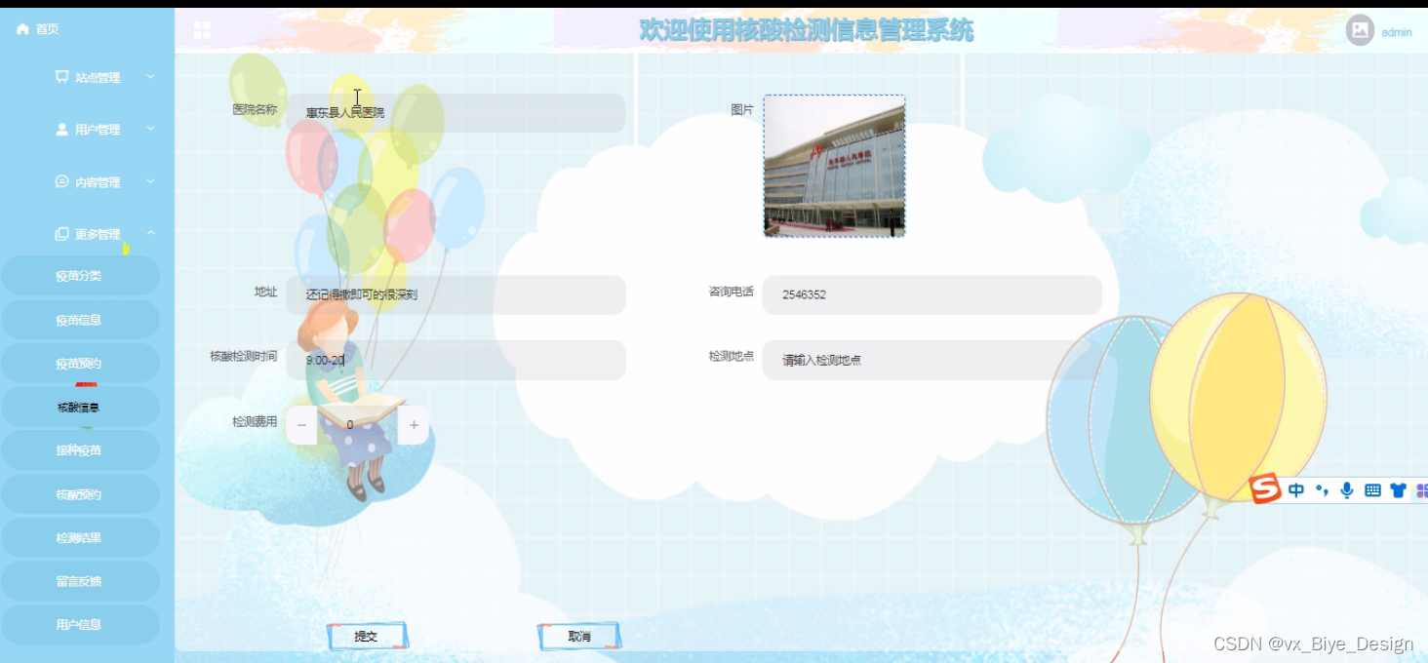Image resolution: width=1428 pixels, height=663 pixels.
Task: Select the 核酸信息 menu item
Action: 80,408
